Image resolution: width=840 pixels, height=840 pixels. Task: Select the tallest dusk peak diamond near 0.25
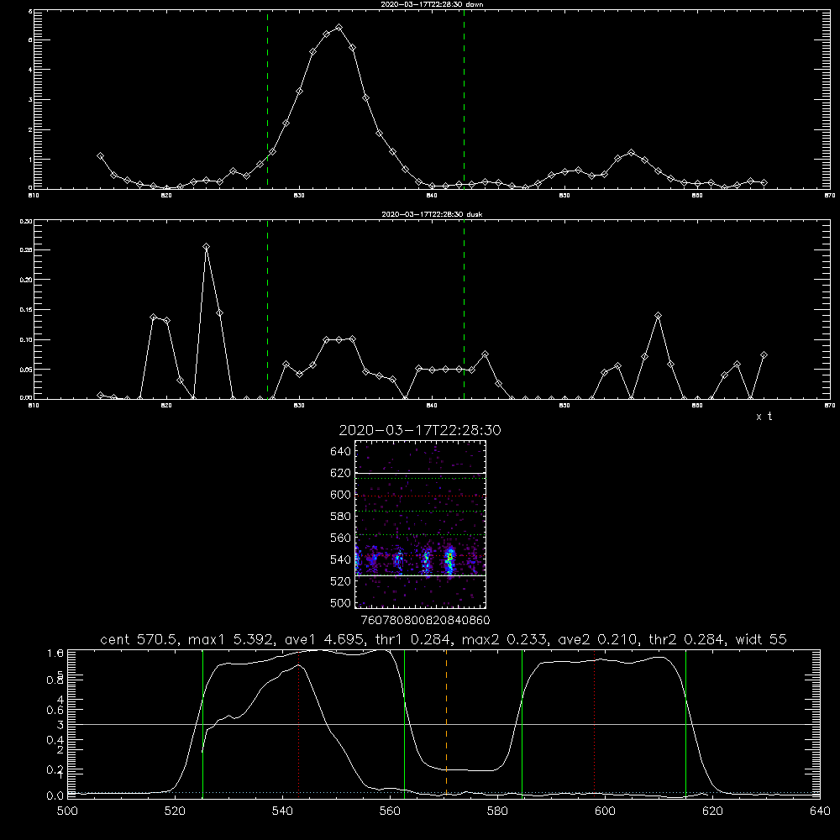pos(207,247)
